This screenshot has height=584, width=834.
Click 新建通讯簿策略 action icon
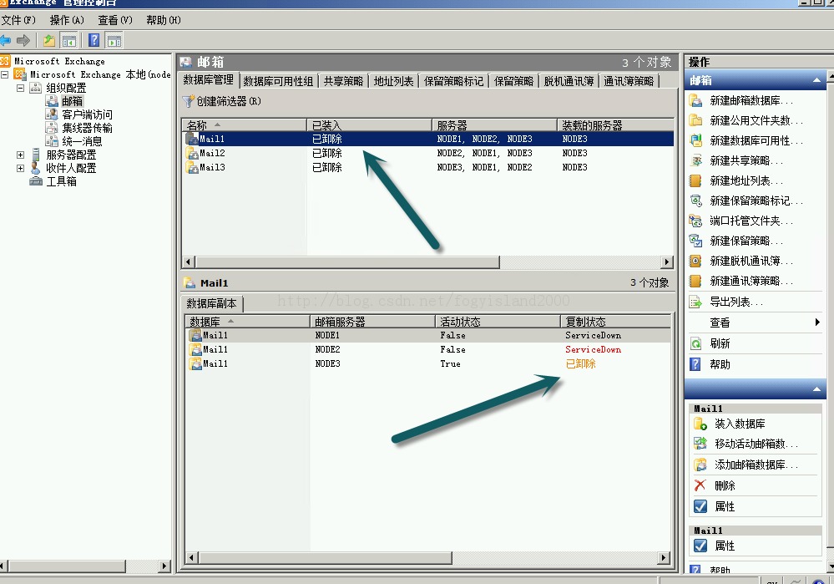[x=695, y=281]
